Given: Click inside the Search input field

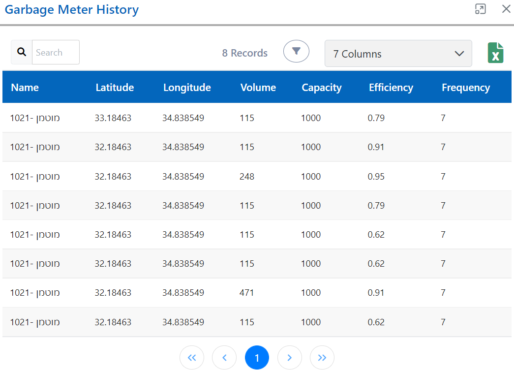Looking at the screenshot, I should pyautogui.click(x=56, y=52).
